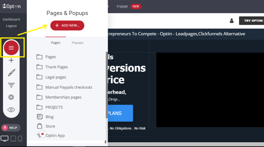Click the Pages & Popups panel title

point(67,13)
